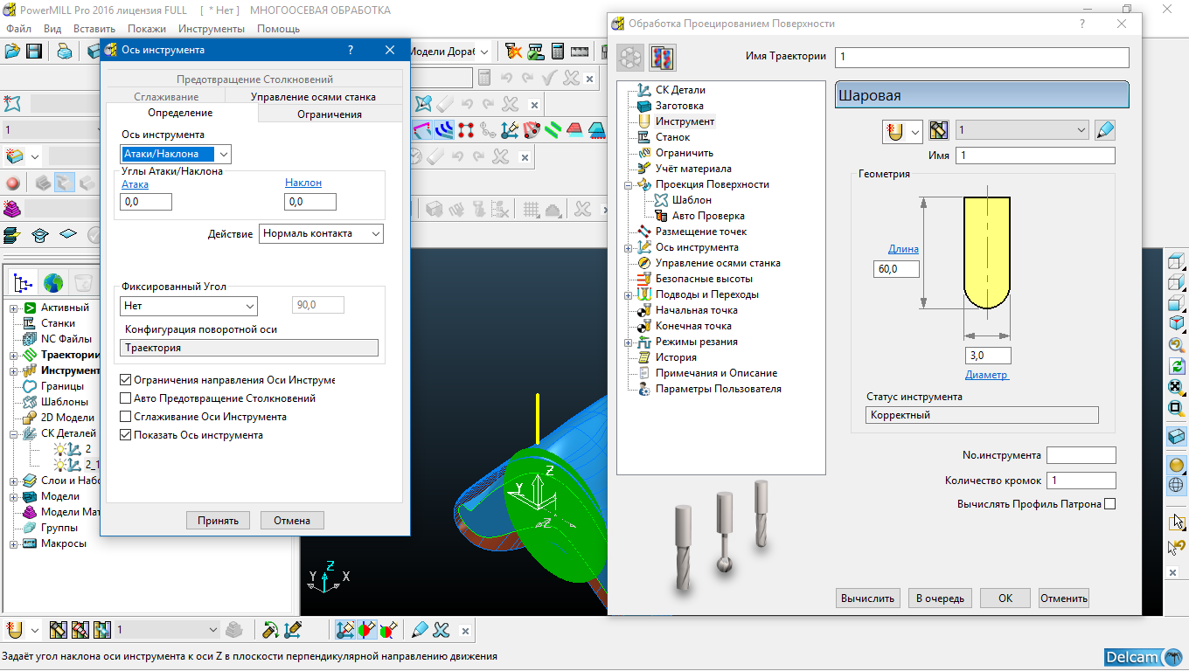This screenshot has width=1189, height=671.
Task: Click Принять button in tool axis dialog
Action: pos(218,521)
